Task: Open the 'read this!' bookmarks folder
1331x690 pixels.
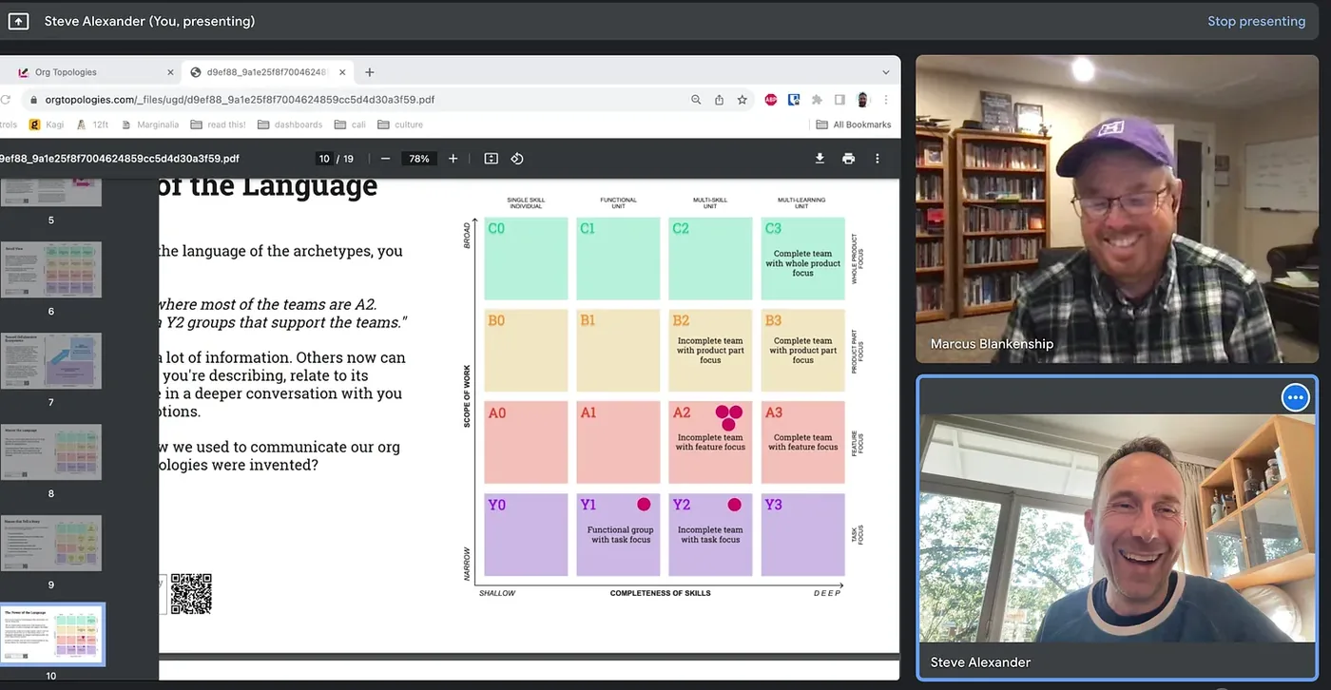Action: (x=218, y=125)
